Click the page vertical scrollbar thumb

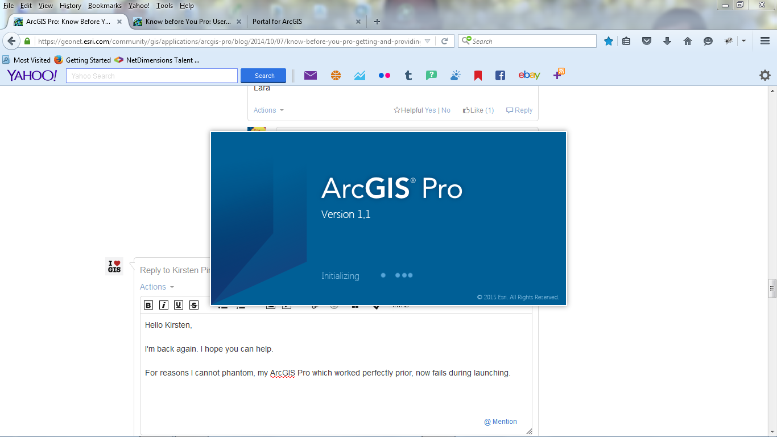(x=772, y=288)
